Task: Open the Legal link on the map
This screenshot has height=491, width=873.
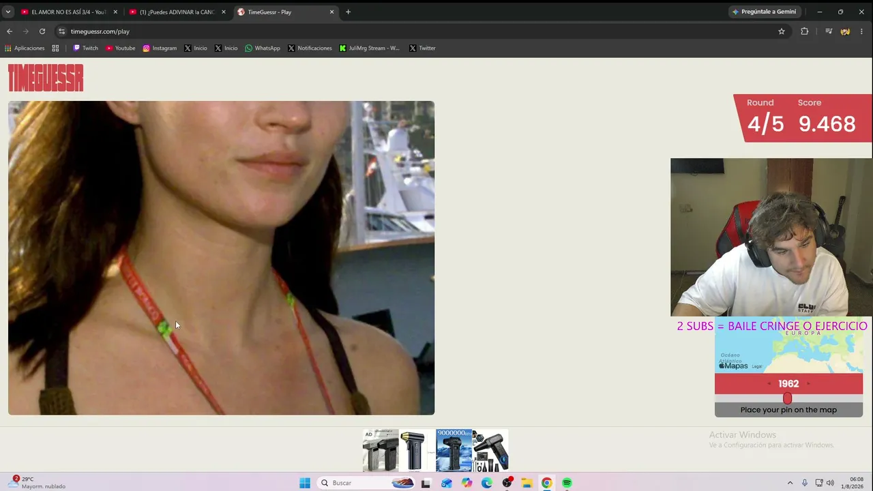Action: (756, 366)
